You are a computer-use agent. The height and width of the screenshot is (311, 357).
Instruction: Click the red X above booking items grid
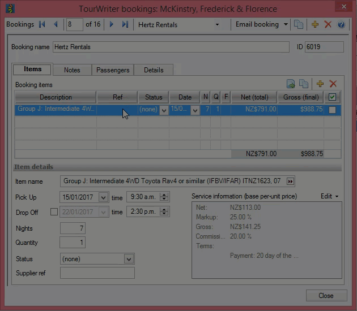coord(333,84)
